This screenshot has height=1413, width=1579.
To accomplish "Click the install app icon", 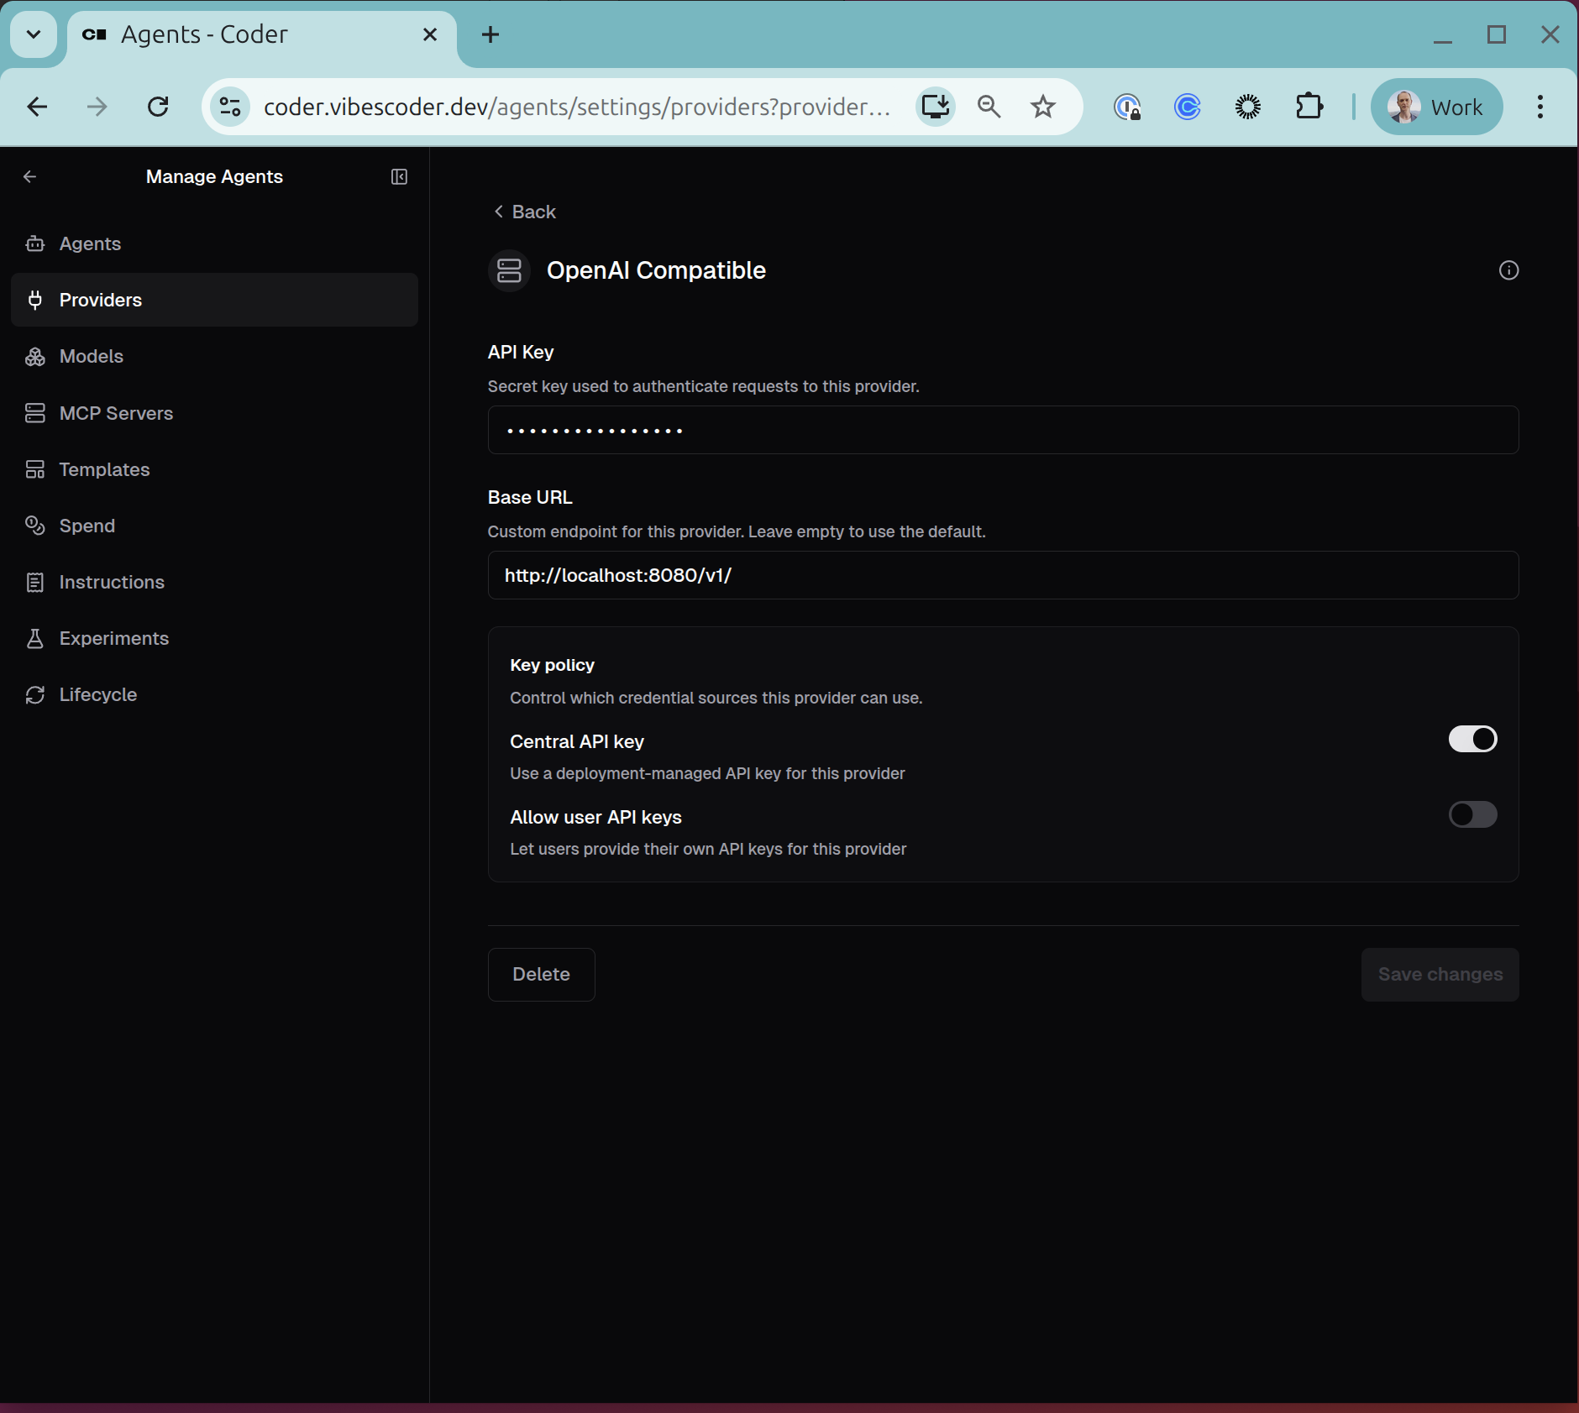I will pos(936,107).
